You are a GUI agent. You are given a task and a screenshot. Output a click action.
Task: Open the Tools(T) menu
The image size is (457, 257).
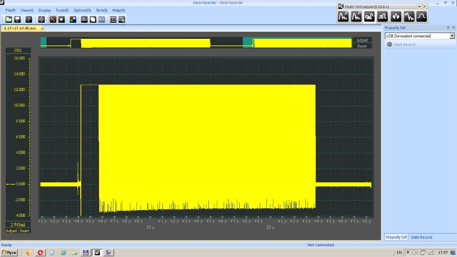click(x=62, y=10)
